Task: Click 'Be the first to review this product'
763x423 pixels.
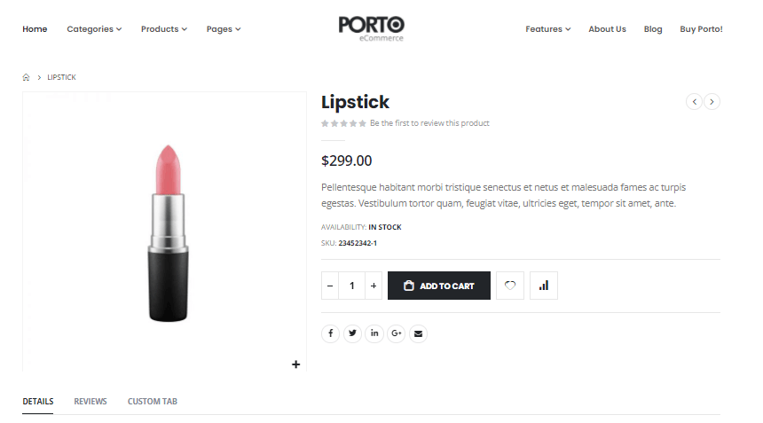Action: tap(429, 123)
